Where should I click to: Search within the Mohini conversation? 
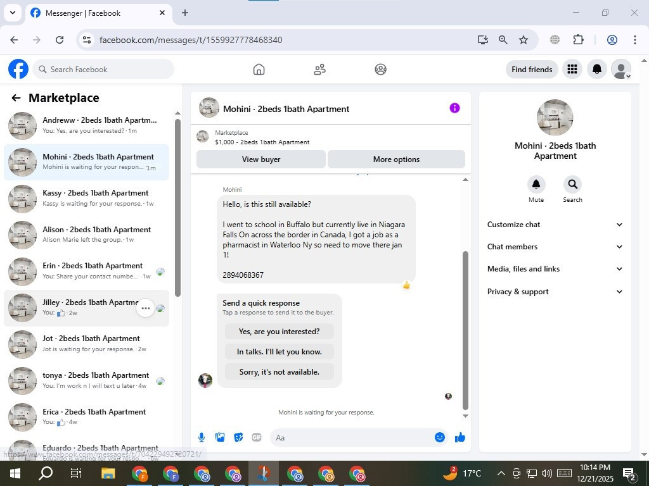[572, 184]
